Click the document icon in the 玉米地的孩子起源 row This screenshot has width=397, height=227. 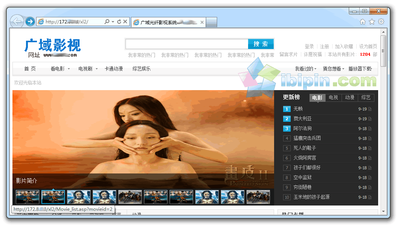point(370,197)
